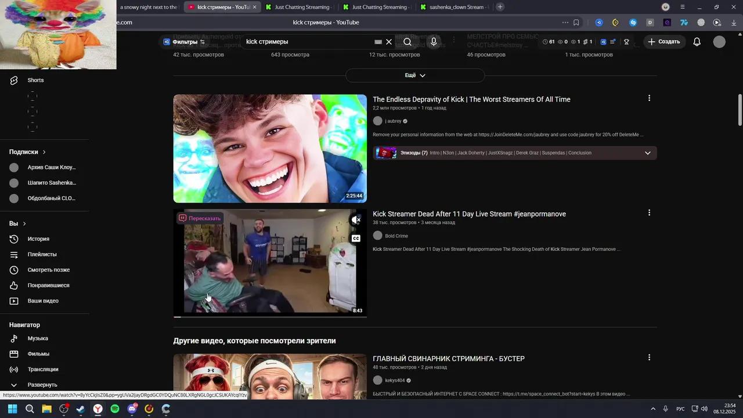Expand Развернуть in the sidebar
Viewport: 743px width, 418px height.
[x=43, y=384]
